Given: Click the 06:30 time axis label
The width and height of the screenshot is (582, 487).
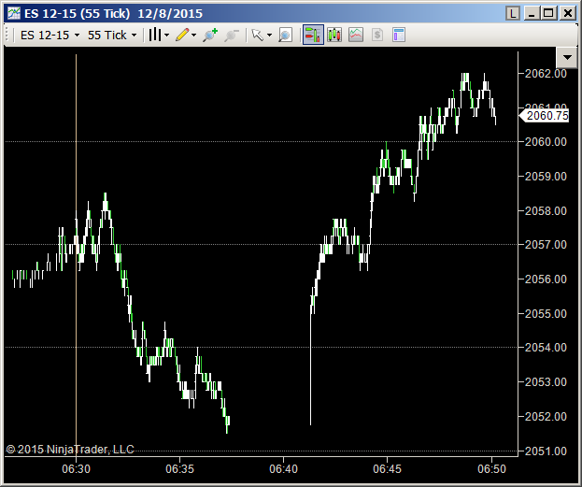Looking at the screenshot, I should (76, 469).
